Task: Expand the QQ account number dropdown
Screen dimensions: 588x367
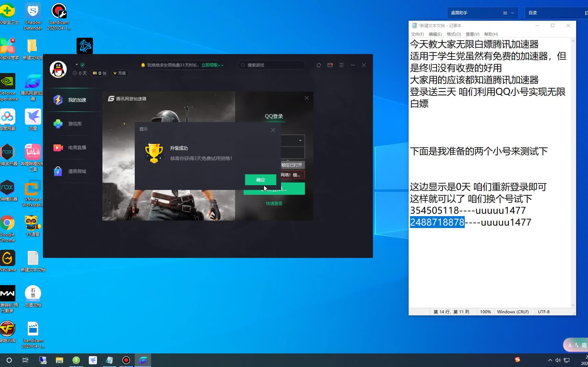Action: [300, 141]
